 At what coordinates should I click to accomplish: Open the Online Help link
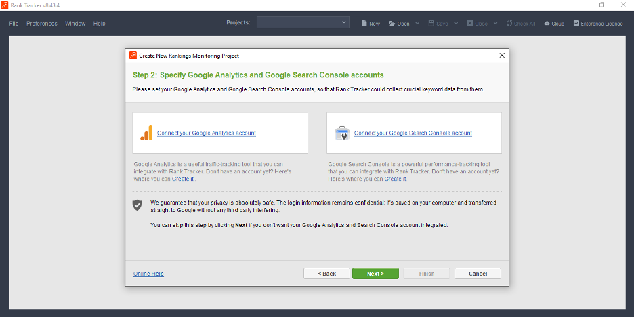[148, 274]
